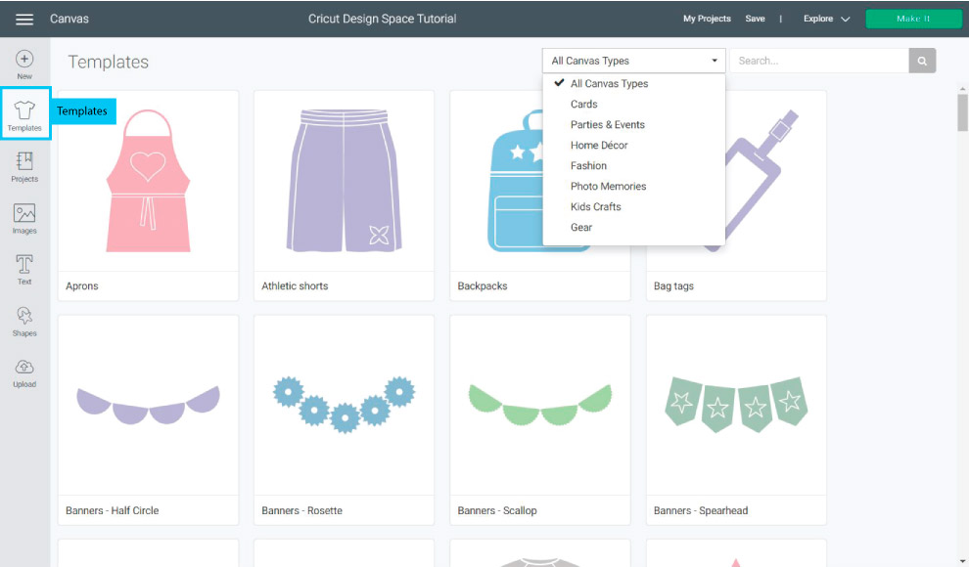Open My Projects
The height and width of the screenshot is (567, 969).
(x=707, y=19)
